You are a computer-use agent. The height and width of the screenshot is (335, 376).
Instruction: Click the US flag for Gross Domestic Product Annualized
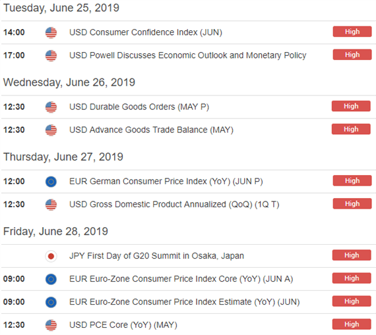[x=51, y=205]
